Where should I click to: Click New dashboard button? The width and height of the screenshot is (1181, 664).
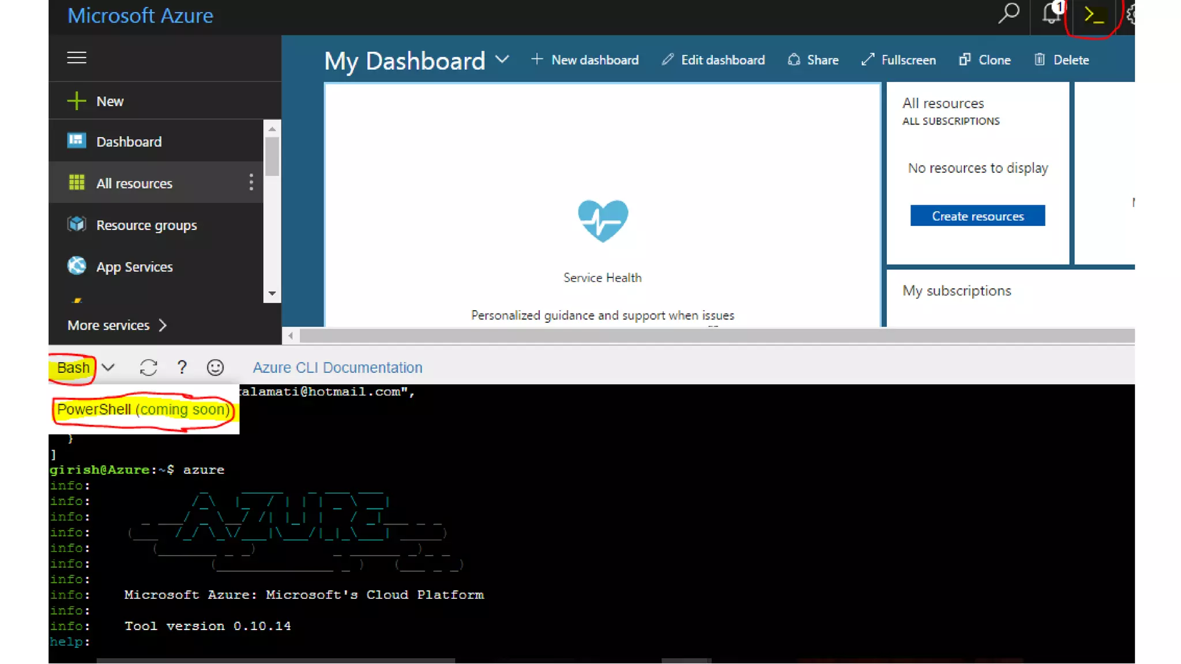coord(585,60)
